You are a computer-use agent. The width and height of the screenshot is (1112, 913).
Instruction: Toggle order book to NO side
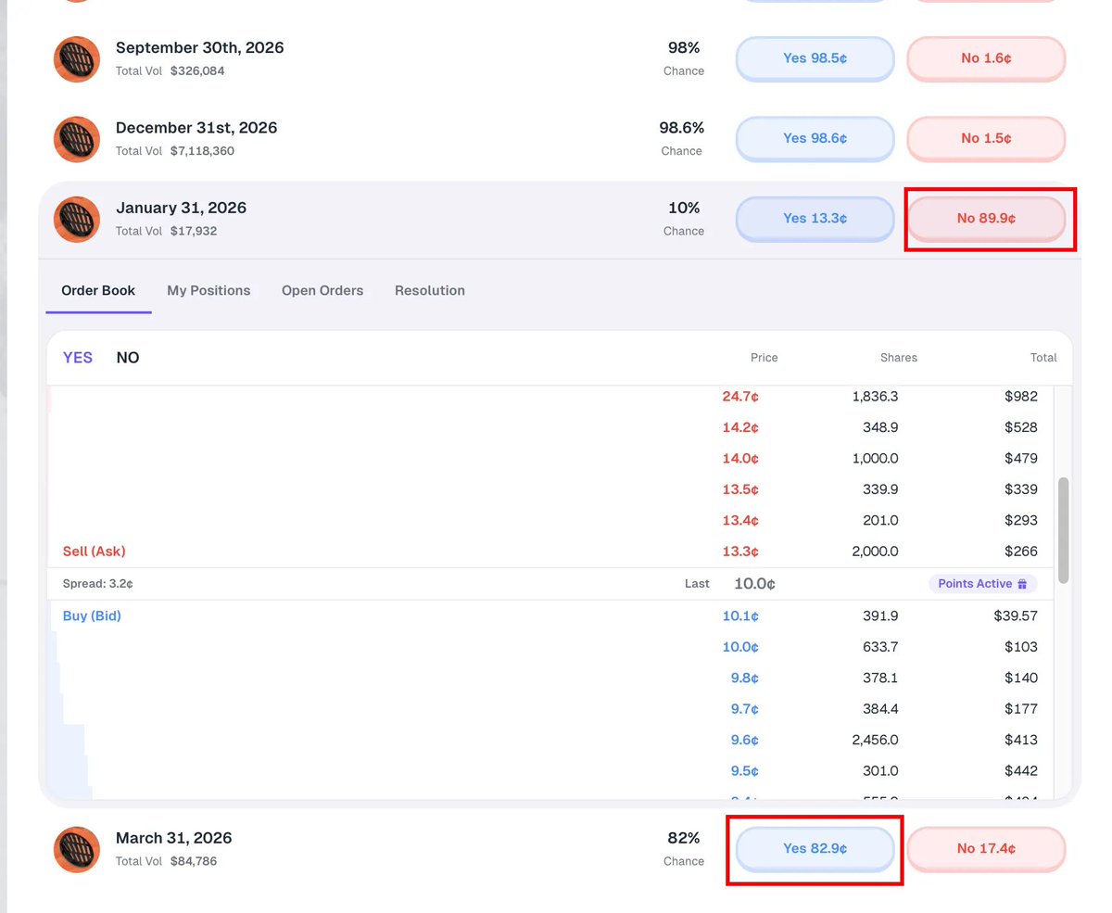pos(128,358)
